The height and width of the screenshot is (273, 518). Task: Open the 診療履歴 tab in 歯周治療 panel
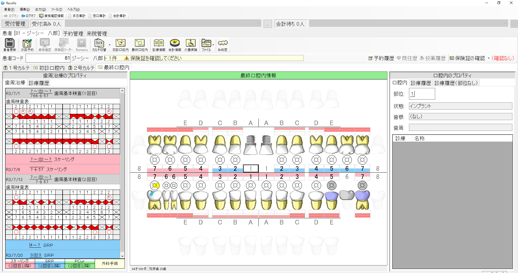pyautogui.click(x=39, y=83)
